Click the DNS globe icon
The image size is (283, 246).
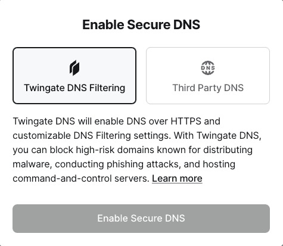pyautogui.click(x=208, y=68)
